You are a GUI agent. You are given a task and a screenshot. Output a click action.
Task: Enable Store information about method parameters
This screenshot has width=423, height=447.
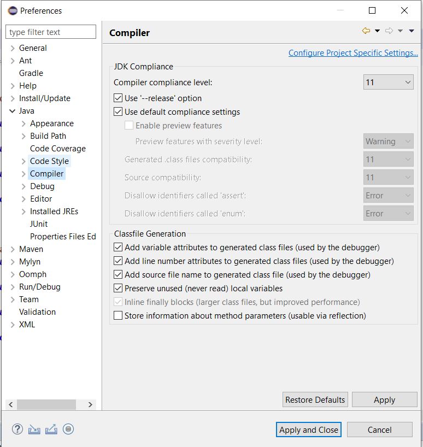coord(118,316)
